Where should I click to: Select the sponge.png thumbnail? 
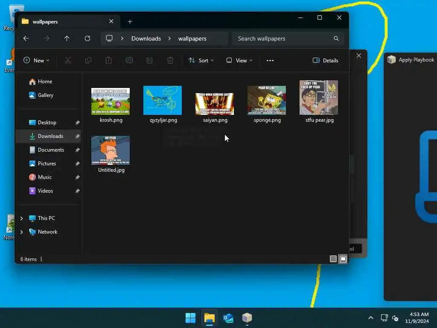[x=267, y=100]
